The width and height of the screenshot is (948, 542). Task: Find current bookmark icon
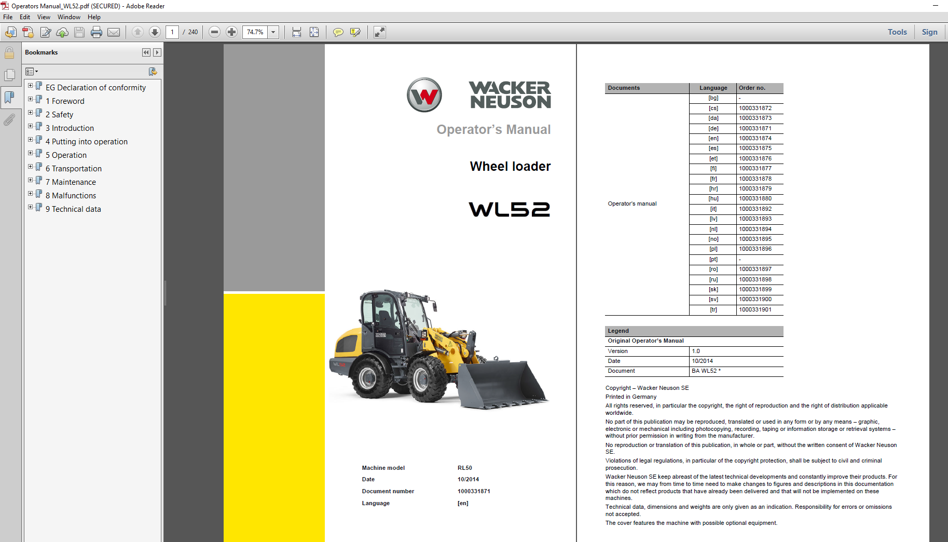(153, 72)
